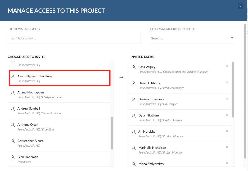Screen dimensions: 248x171
Task: Remove Daniel Gibbons via x icon
Action: click(x=227, y=82)
